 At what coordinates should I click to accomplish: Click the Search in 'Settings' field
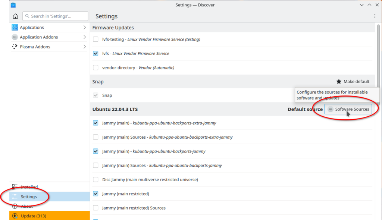click(x=55, y=16)
